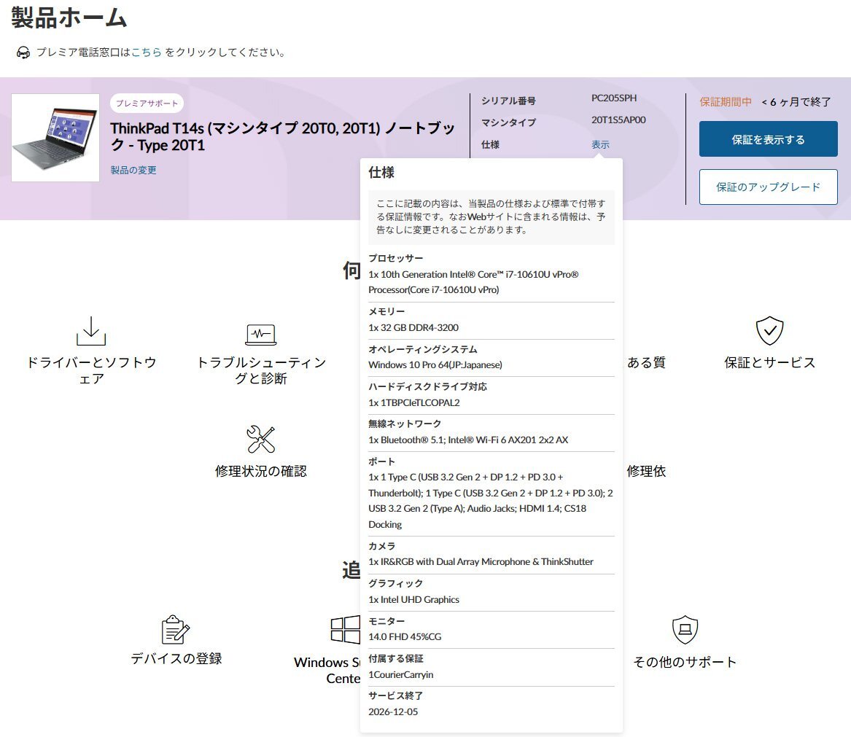Click the プレミアサポート badge
Image resolution: width=851 pixels, height=737 pixels.
(147, 103)
